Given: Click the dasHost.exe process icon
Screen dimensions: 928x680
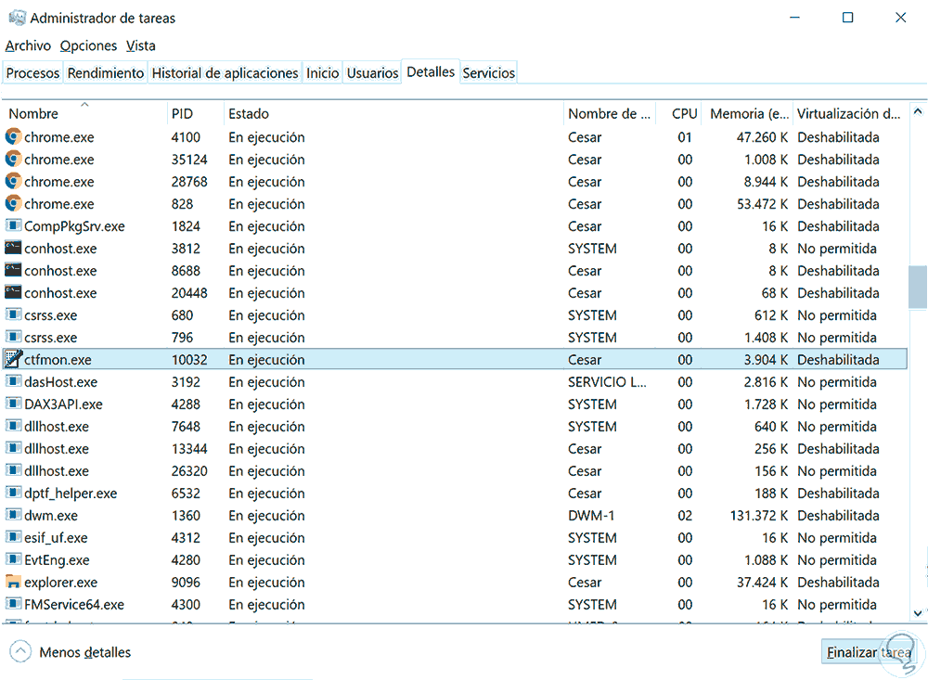Looking at the screenshot, I should pos(13,382).
